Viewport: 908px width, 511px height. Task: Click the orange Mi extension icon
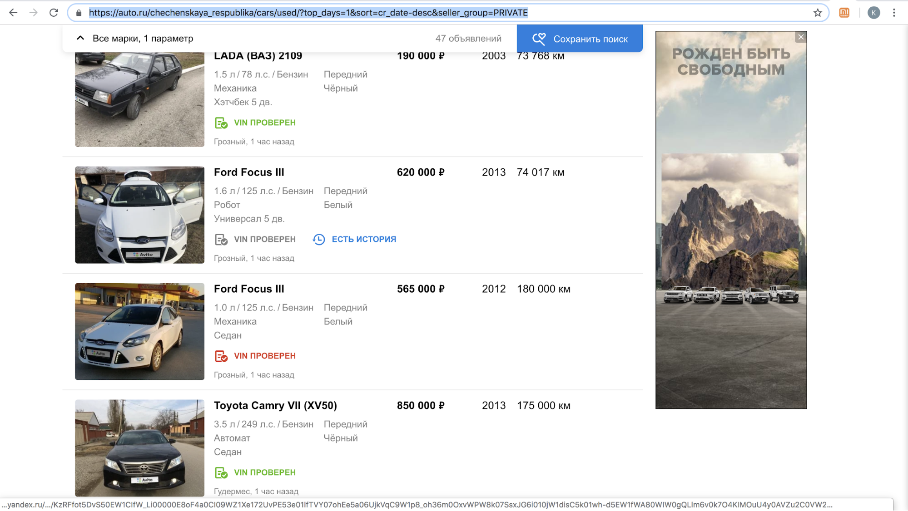coord(844,13)
